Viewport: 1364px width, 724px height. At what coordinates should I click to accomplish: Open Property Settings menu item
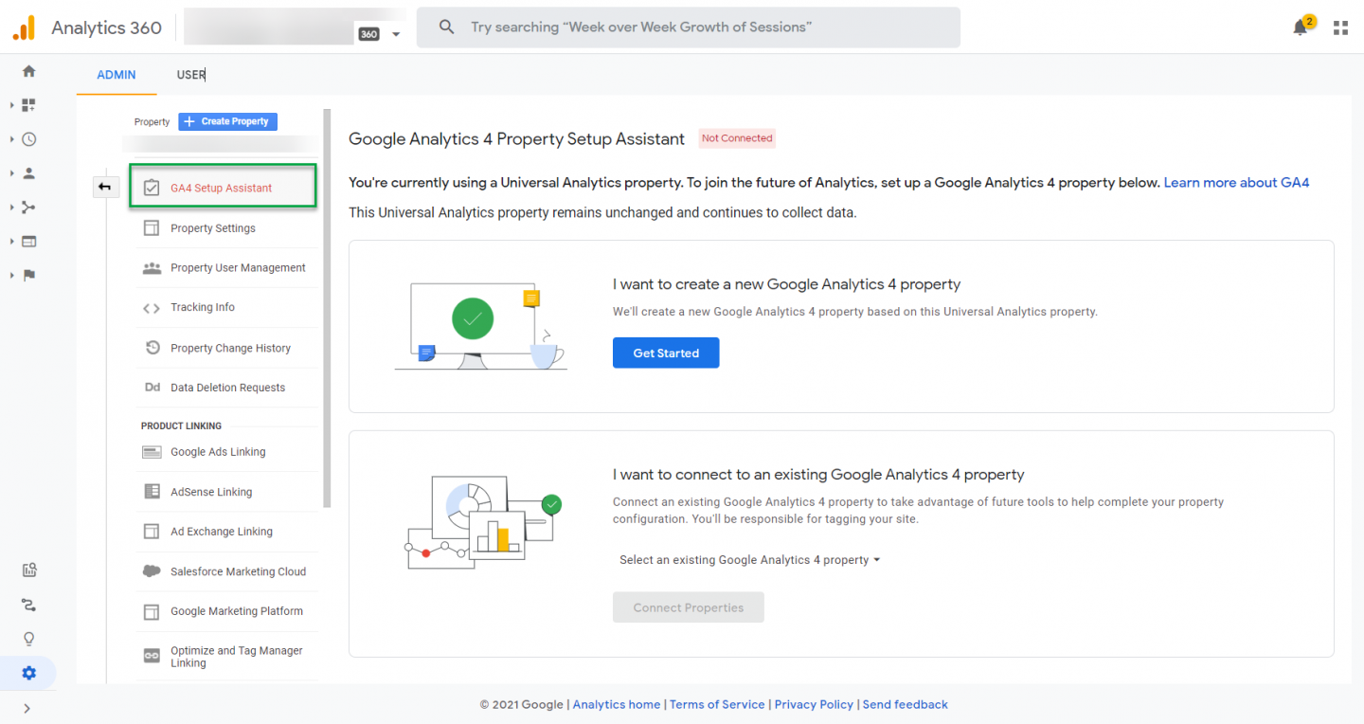coord(212,228)
